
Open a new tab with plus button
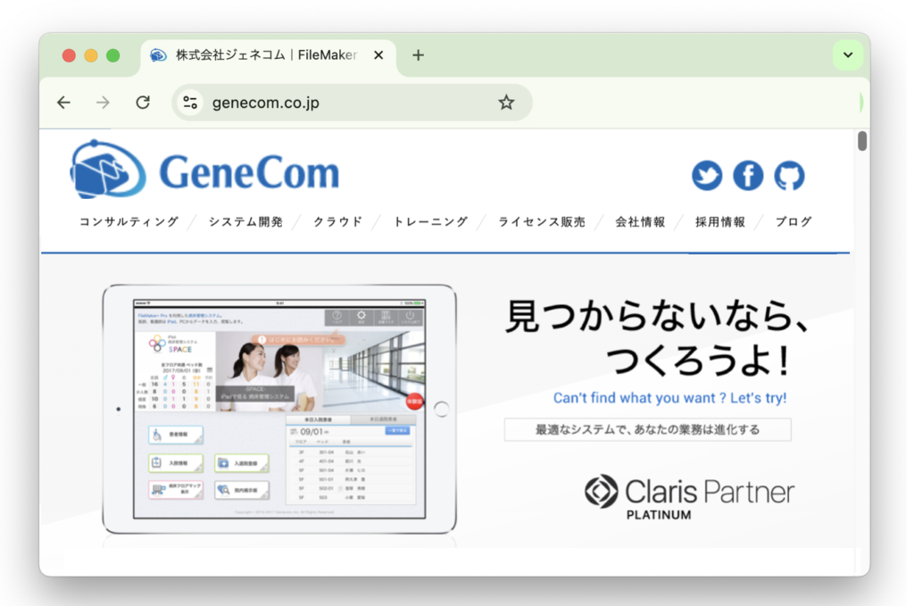[x=418, y=55]
